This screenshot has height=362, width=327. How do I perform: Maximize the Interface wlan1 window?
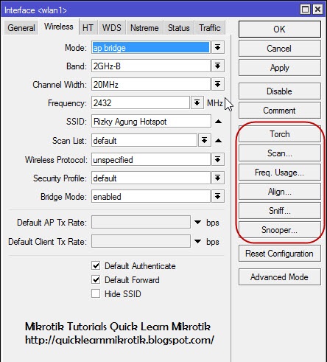pos(305,10)
